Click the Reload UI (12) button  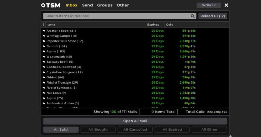click(x=212, y=16)
